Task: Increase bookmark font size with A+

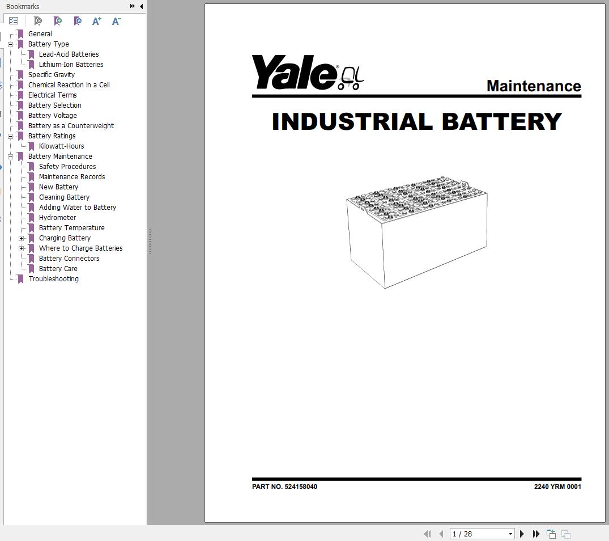Action: click(x=97, y=21)
